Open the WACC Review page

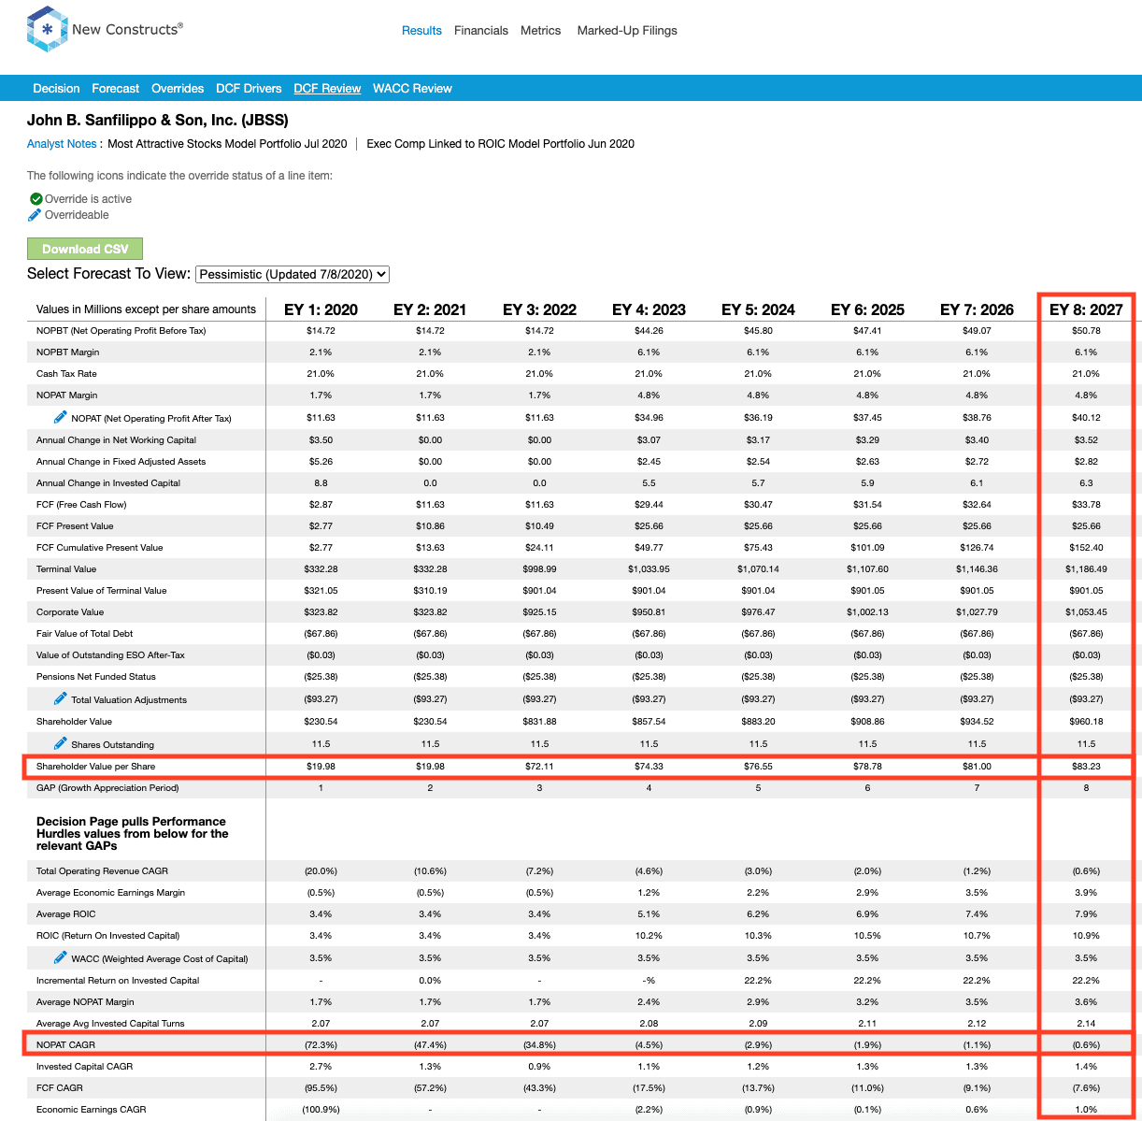tap(412, 89)
